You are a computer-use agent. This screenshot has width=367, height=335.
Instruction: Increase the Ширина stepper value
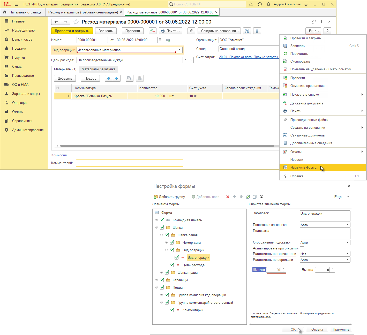coord(284,269)
